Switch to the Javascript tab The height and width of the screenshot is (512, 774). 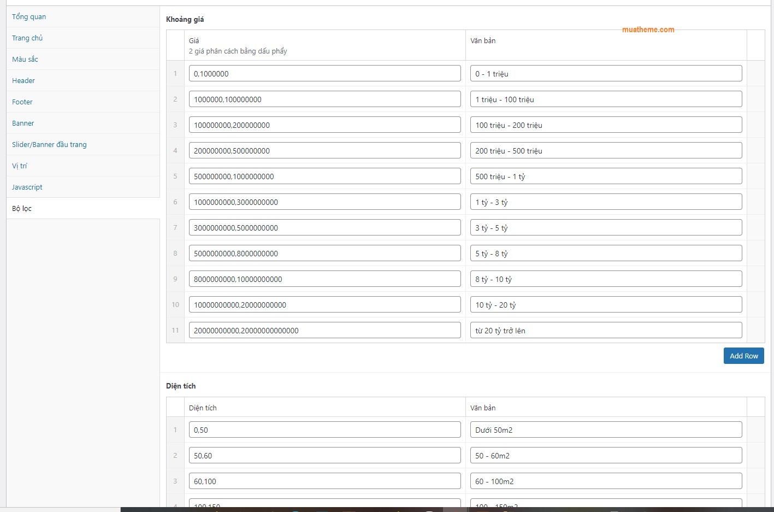(x=27, y=187)
